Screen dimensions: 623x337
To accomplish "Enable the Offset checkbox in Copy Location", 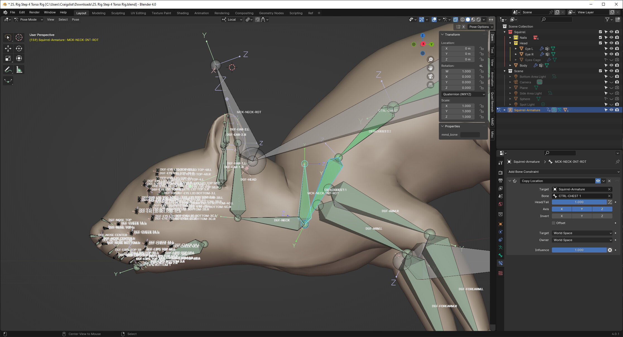I will pos(554,223).
